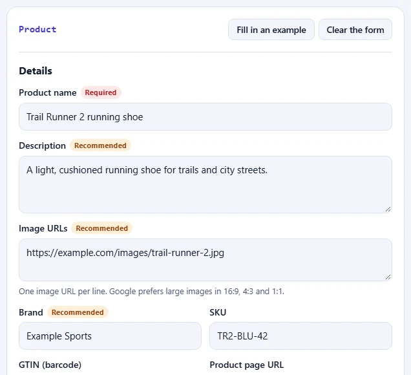Viewport: 411px width, 375px height.
Task: Click the 'Recommended' badge beside Image URLs
Action: tap(101, 228)
